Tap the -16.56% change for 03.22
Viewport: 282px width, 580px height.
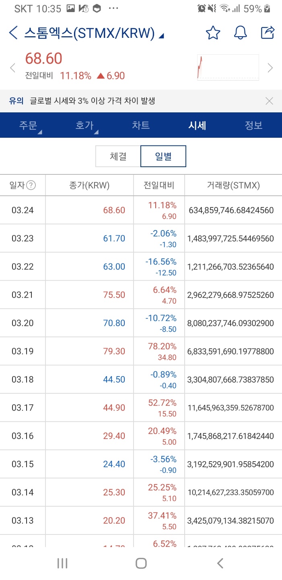(x=161, y=261)
